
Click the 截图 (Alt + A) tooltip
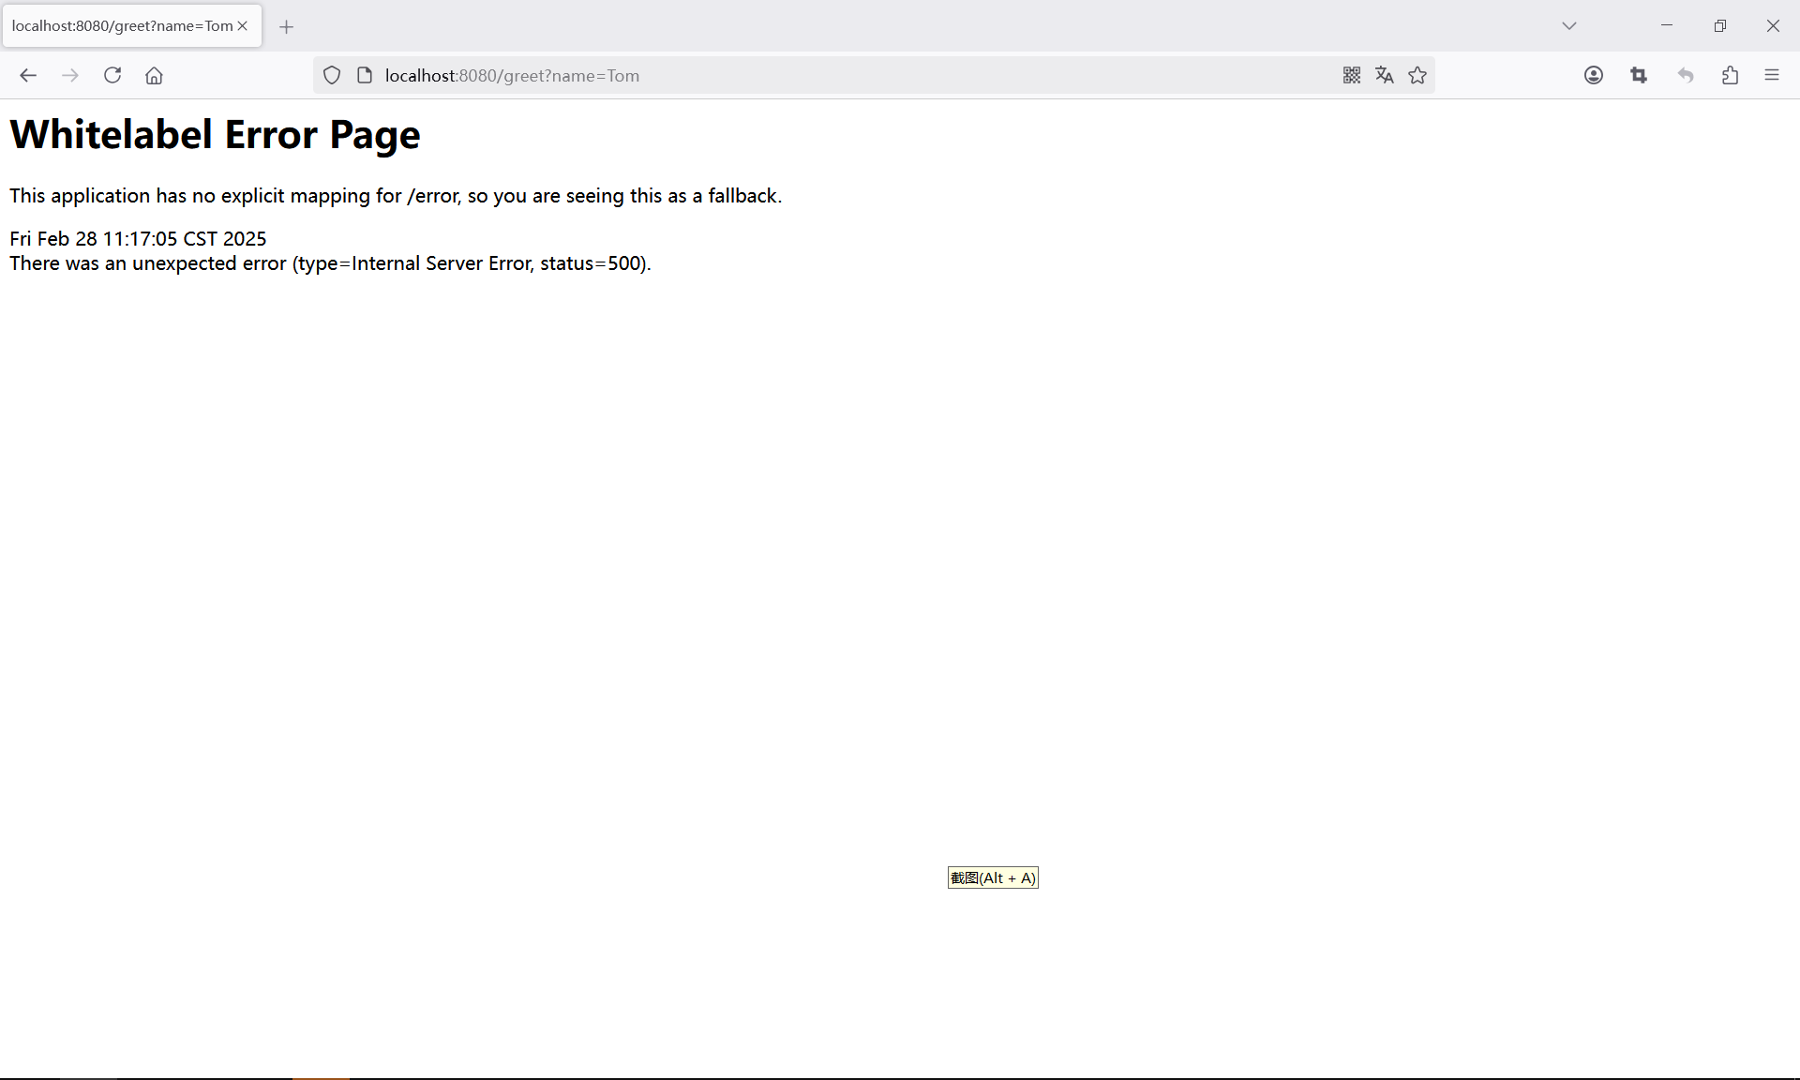point(993,877)
